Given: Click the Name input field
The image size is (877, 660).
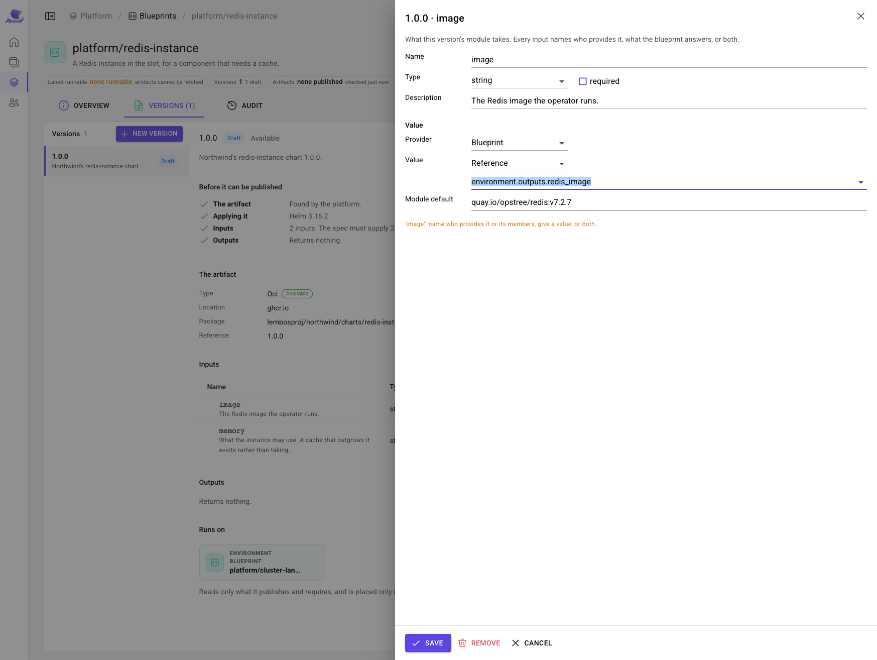Looking at the screenshot, I should [x=669, y=60].
